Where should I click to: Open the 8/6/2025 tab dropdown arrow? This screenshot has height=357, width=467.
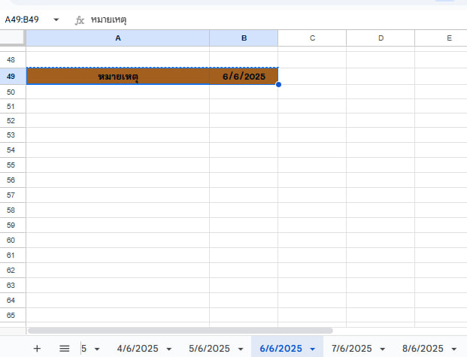click(454, 349)
